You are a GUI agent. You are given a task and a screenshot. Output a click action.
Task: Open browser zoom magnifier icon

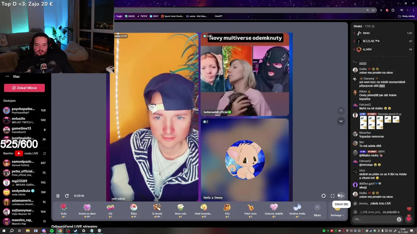(x=368, y=10)
